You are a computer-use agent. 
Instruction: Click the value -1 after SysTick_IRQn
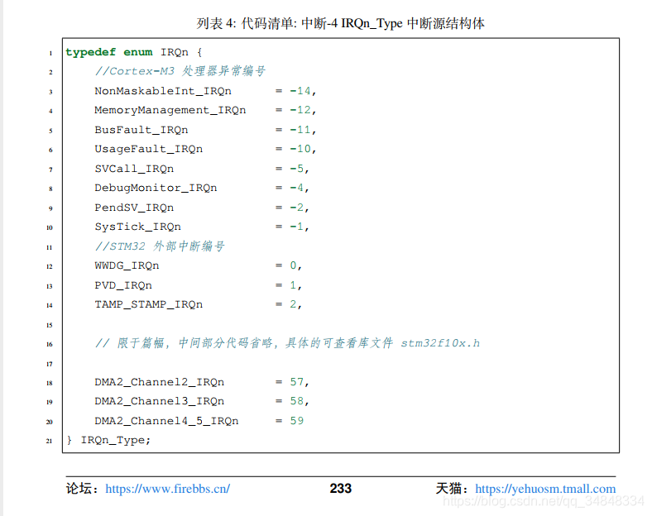[x=296, y=227]
